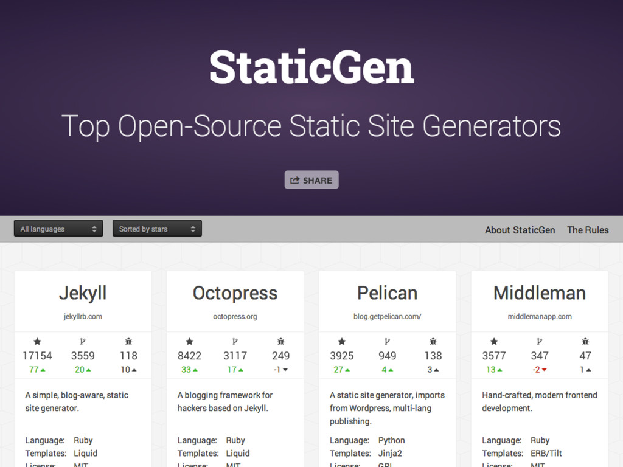Click Pelican's green 27 star change
This screenshot has width=623, height=467.
(342, 370)
